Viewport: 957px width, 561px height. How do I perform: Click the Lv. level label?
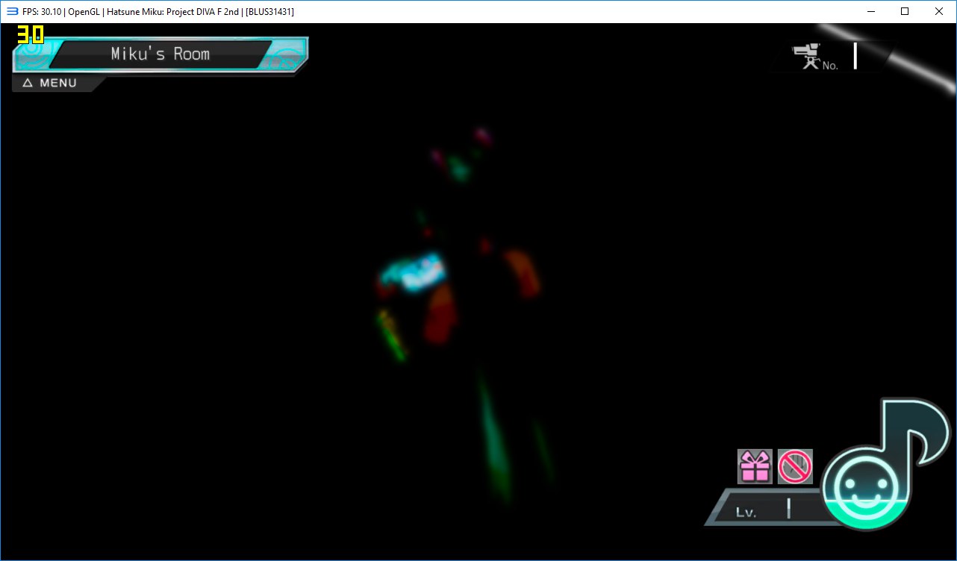point(746,513)
